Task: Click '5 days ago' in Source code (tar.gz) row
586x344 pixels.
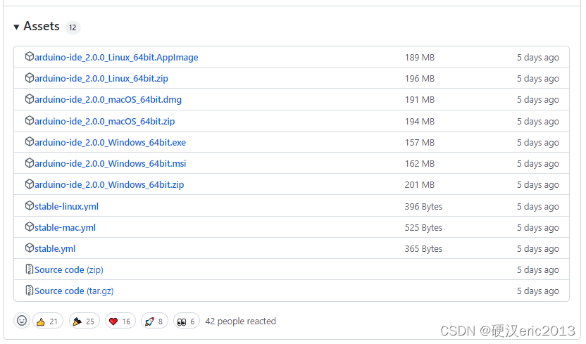Action: tap(538, 291)
